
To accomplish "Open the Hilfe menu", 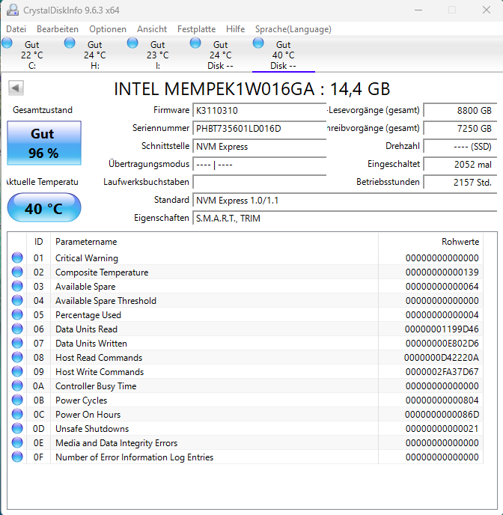I will point(236,29).
